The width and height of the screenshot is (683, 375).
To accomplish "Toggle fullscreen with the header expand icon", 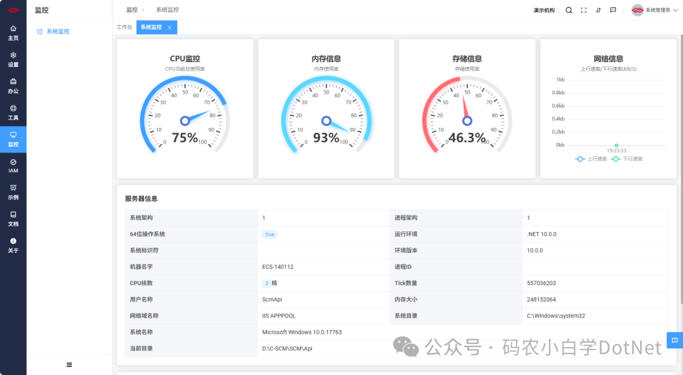I will point(584,10).
